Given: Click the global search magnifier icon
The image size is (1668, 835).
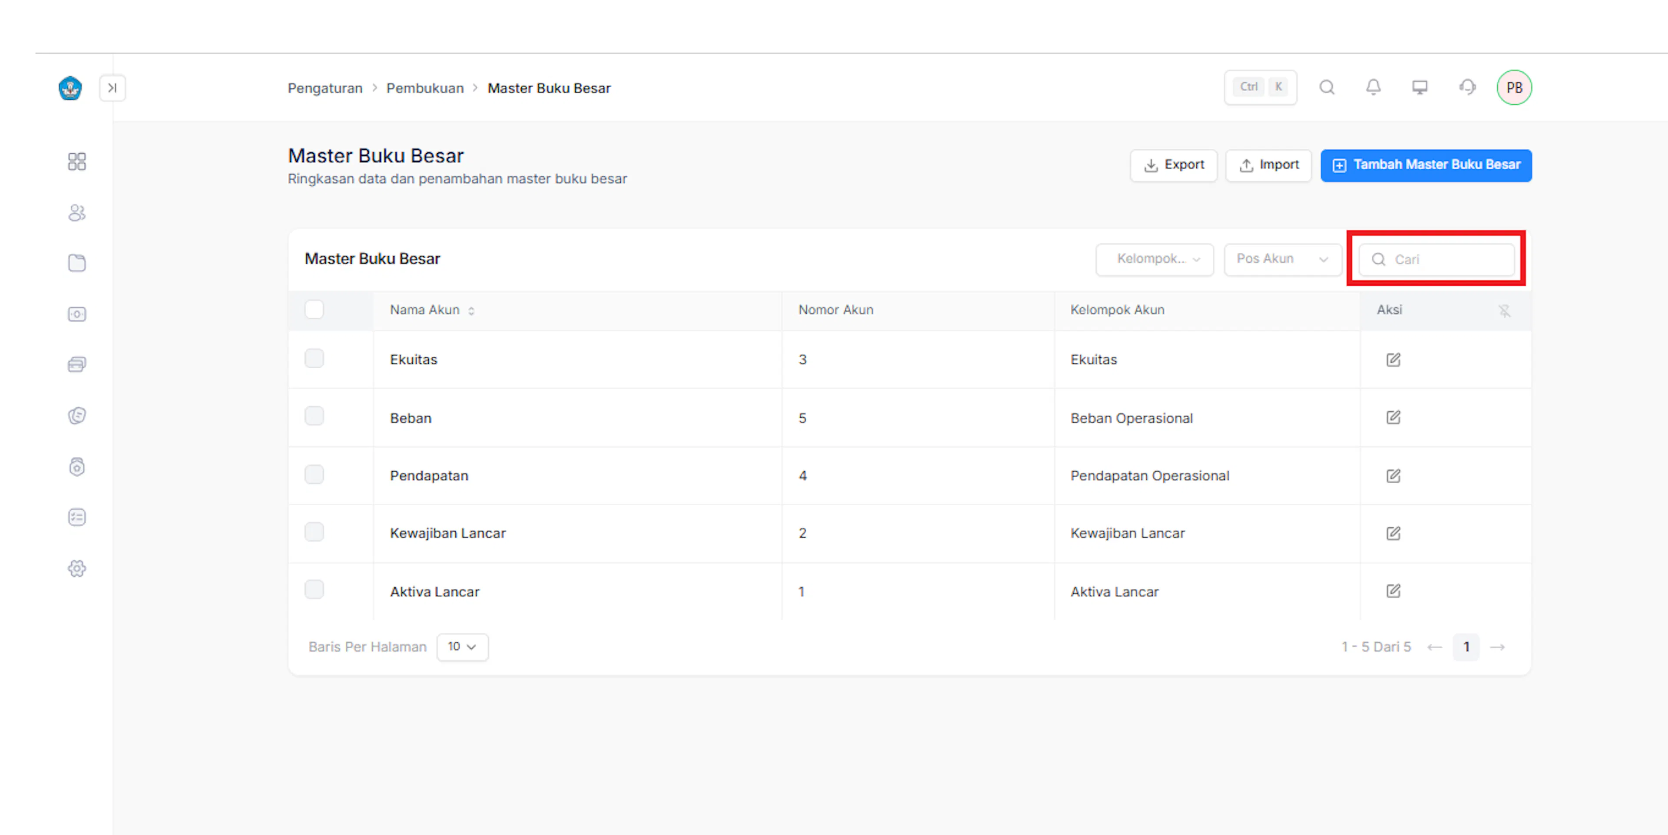Looking at the screenshot, I should click(x=1327, y=87).
